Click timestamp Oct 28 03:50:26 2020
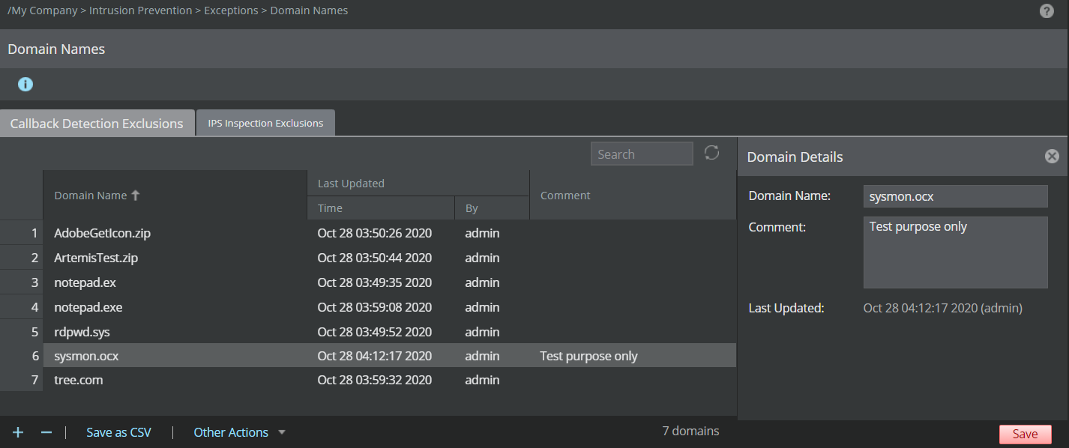1069x448 pixels. [x=374, y=233]
